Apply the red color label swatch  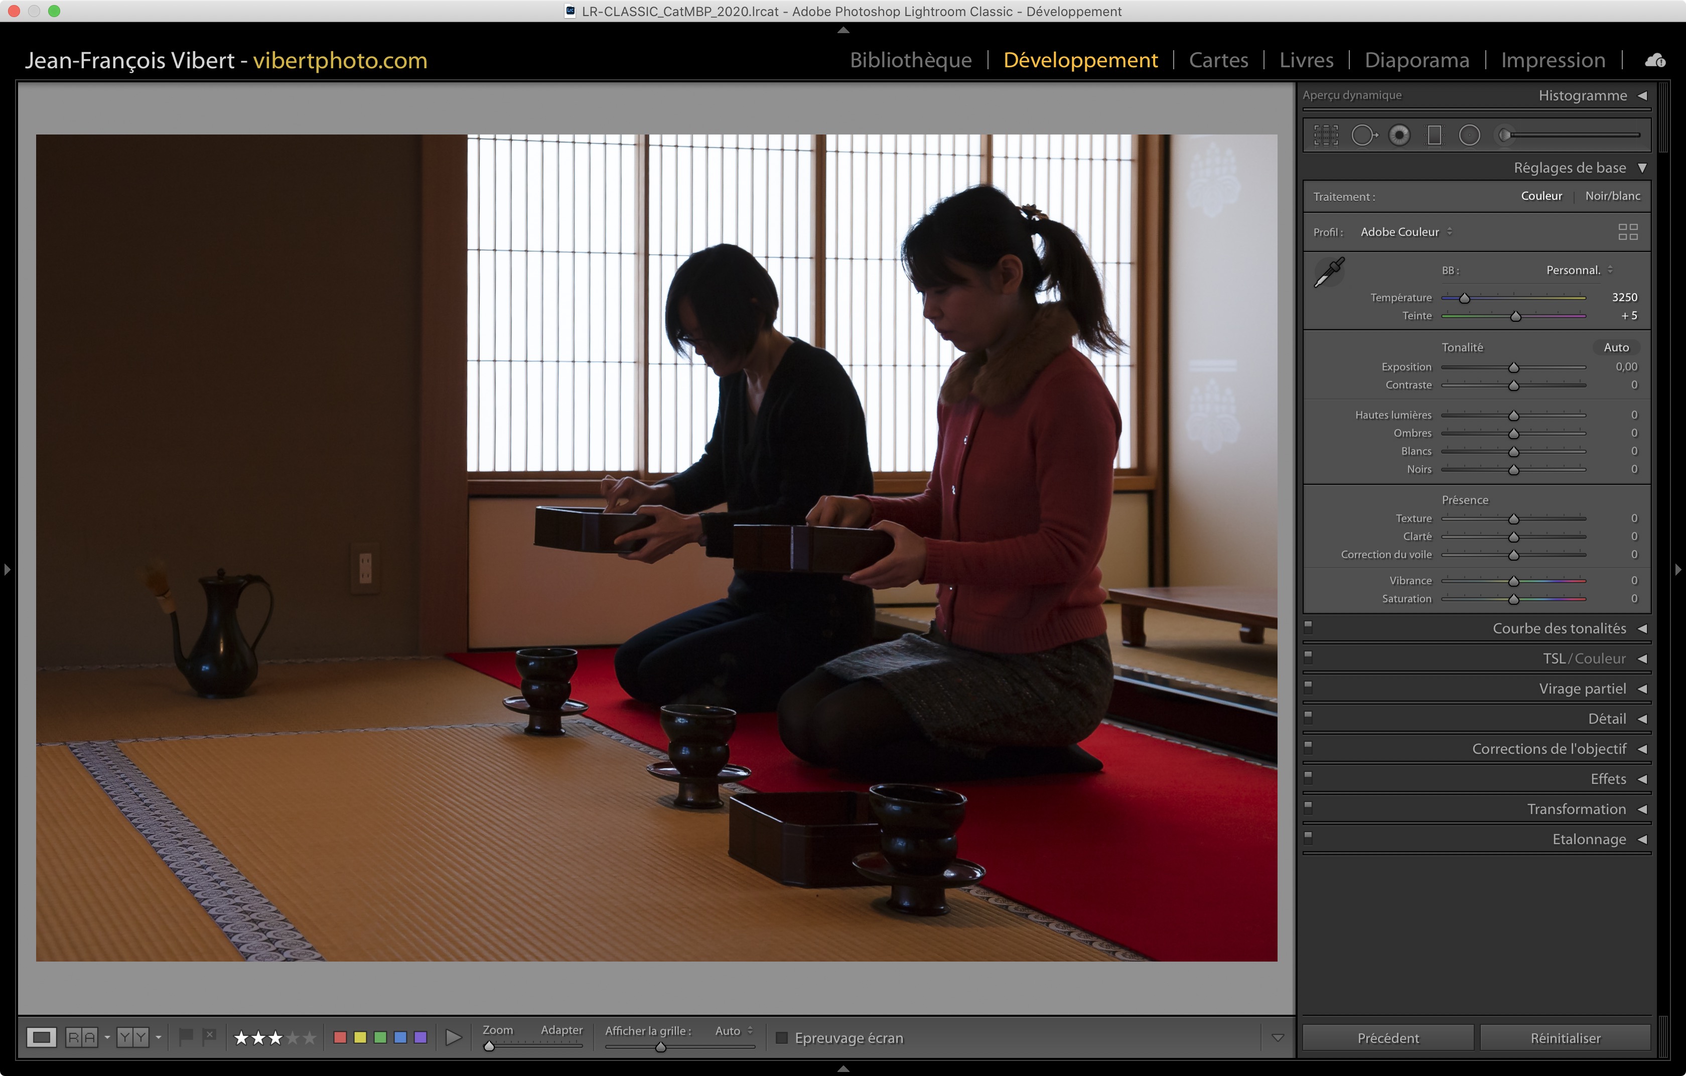click(340, 1037)
